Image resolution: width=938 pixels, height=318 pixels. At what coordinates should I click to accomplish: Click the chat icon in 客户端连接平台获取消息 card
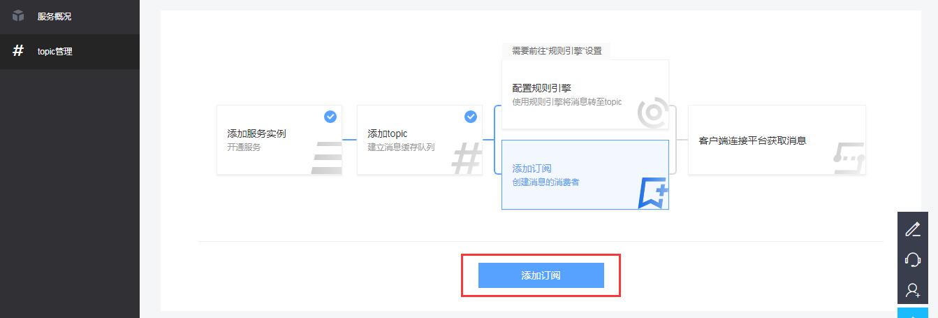[x=849, y=158]
